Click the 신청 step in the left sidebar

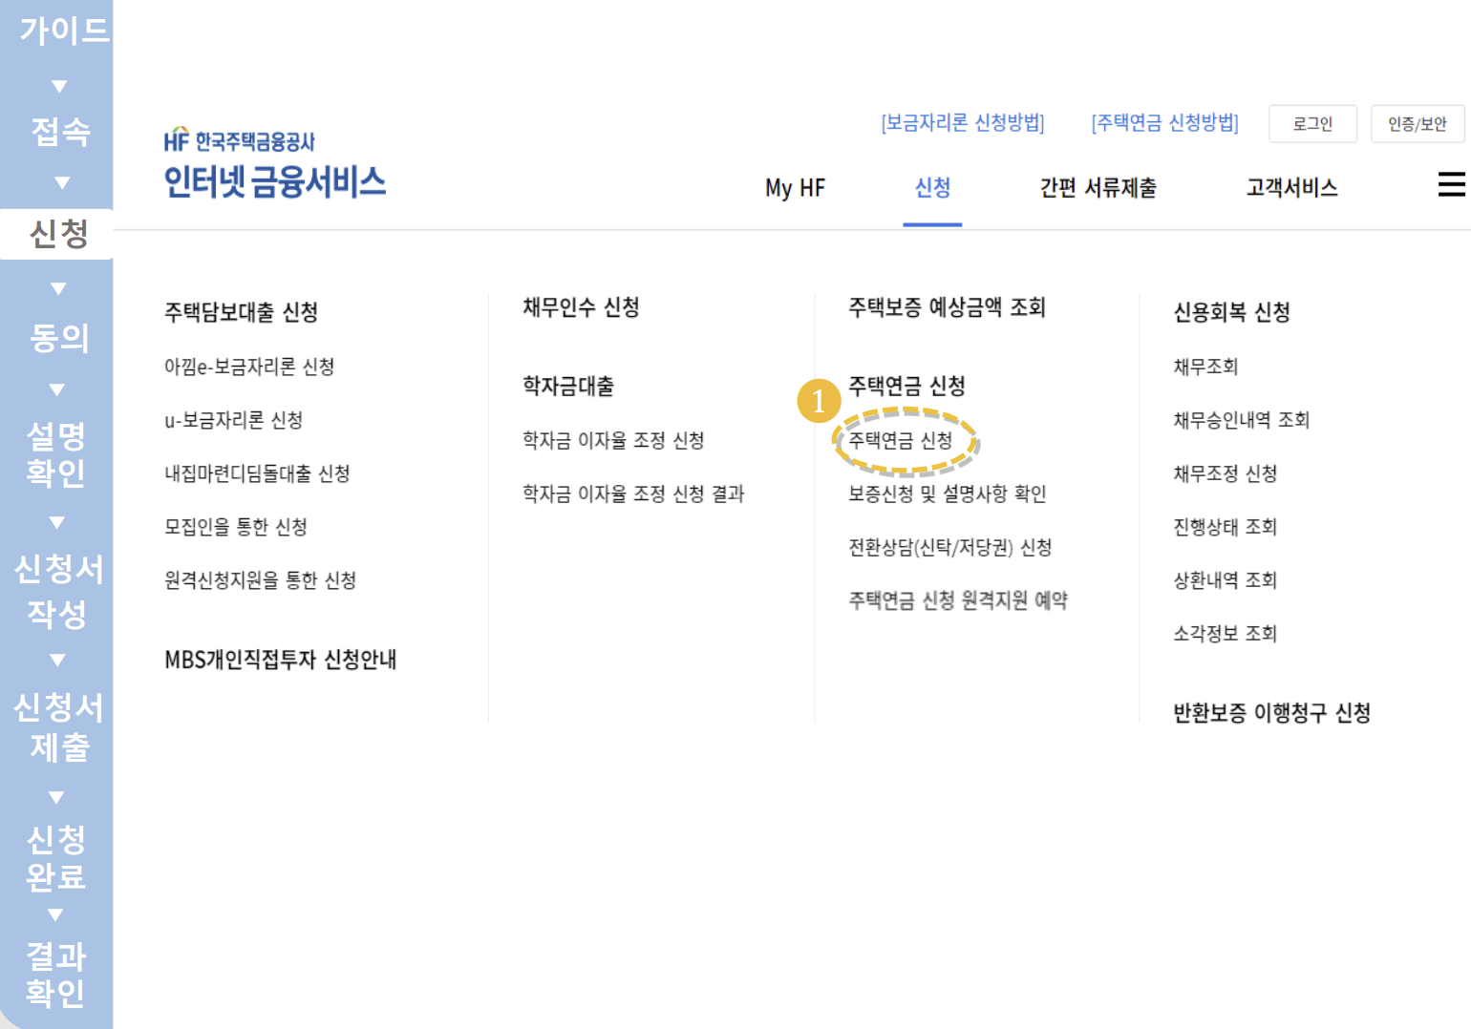click(x=56, y=234)
